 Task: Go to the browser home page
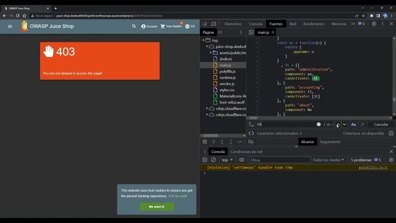24,15
